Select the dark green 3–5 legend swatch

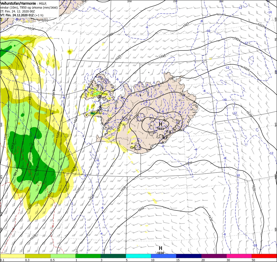coord(113,256)
